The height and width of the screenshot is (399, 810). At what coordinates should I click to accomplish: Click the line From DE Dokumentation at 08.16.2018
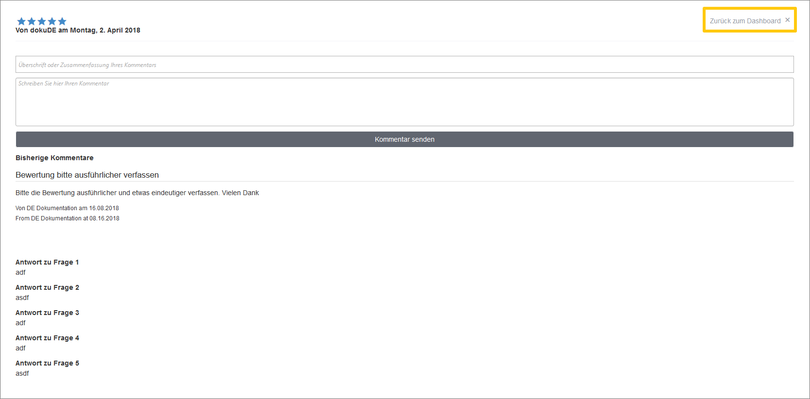[67, 218]
